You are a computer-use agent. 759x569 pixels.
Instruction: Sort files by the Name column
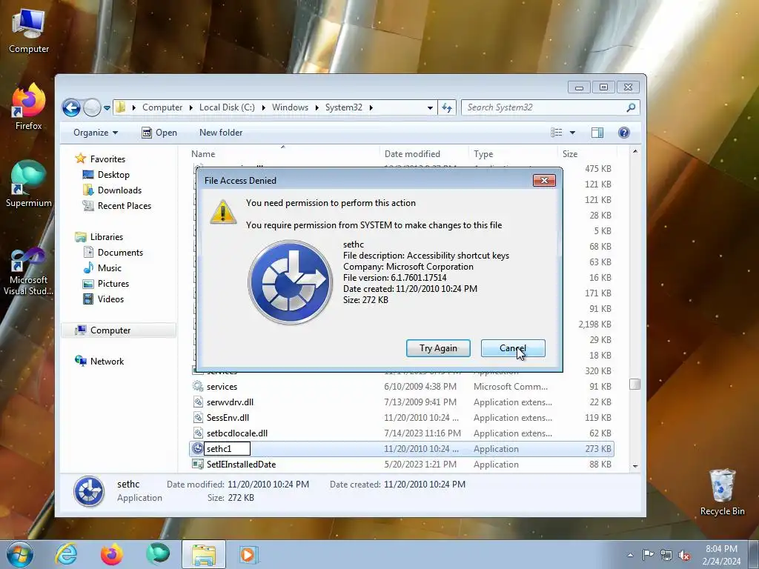282,154
